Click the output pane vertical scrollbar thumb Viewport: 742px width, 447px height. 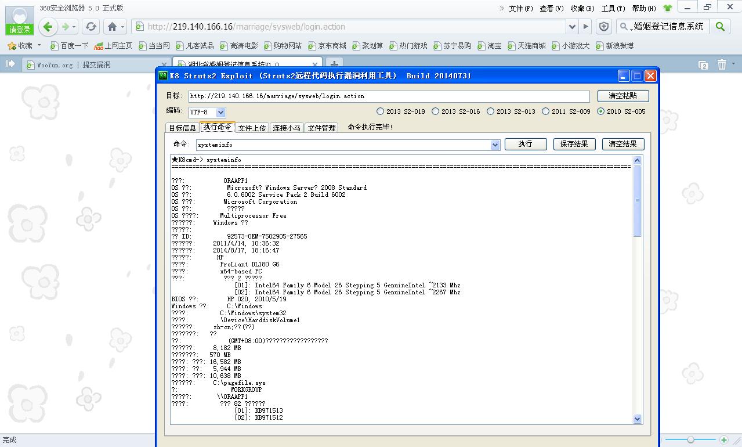click(637, 201)
